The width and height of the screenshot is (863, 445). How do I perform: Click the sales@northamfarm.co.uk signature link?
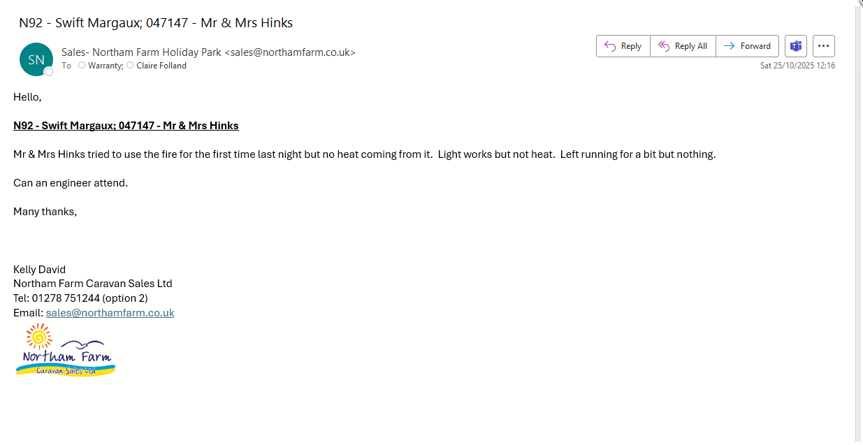coord(110,313)
